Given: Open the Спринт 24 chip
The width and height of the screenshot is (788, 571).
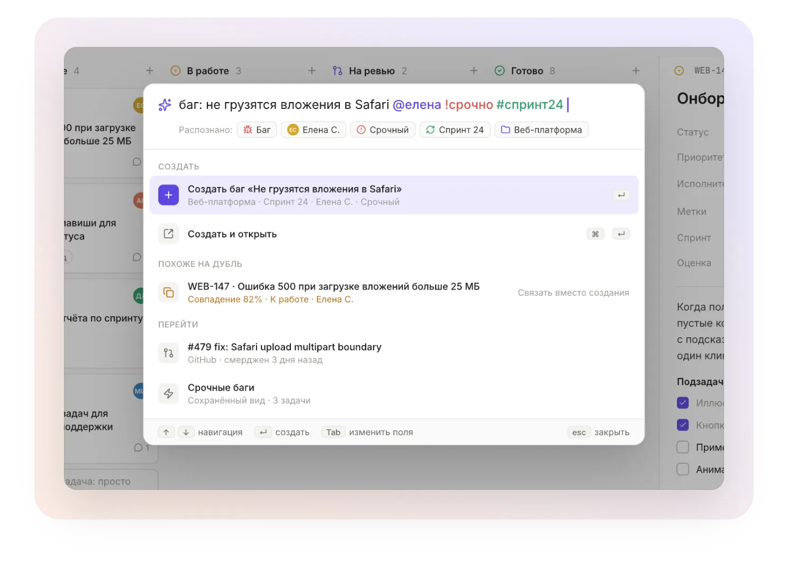Looking at the screenshot, I should [x=455, y=130].
